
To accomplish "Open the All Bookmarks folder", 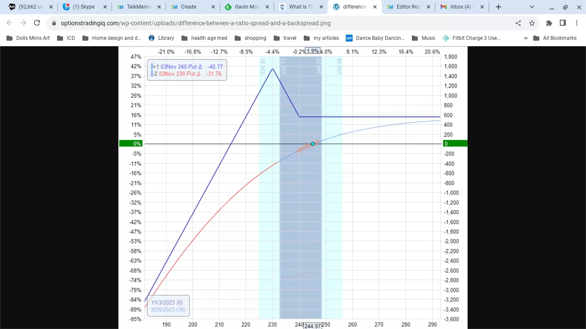I will coord(555,38).
